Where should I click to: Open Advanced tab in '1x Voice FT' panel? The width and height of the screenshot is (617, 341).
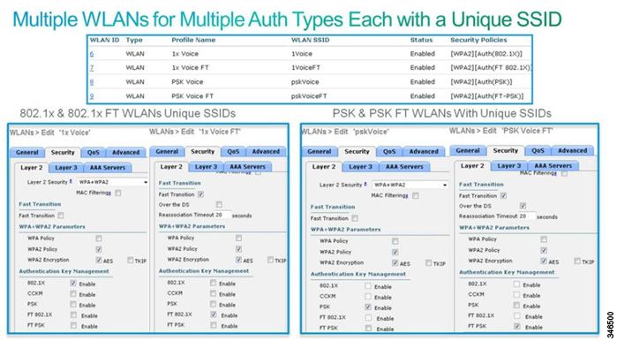[x=266, y=152]
